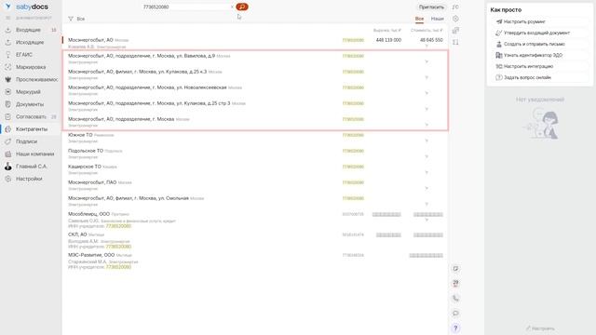The height and width of the screenshot is (335, 596).
Task: Click the Подписи signature icon
Action: tap(8, 141)
